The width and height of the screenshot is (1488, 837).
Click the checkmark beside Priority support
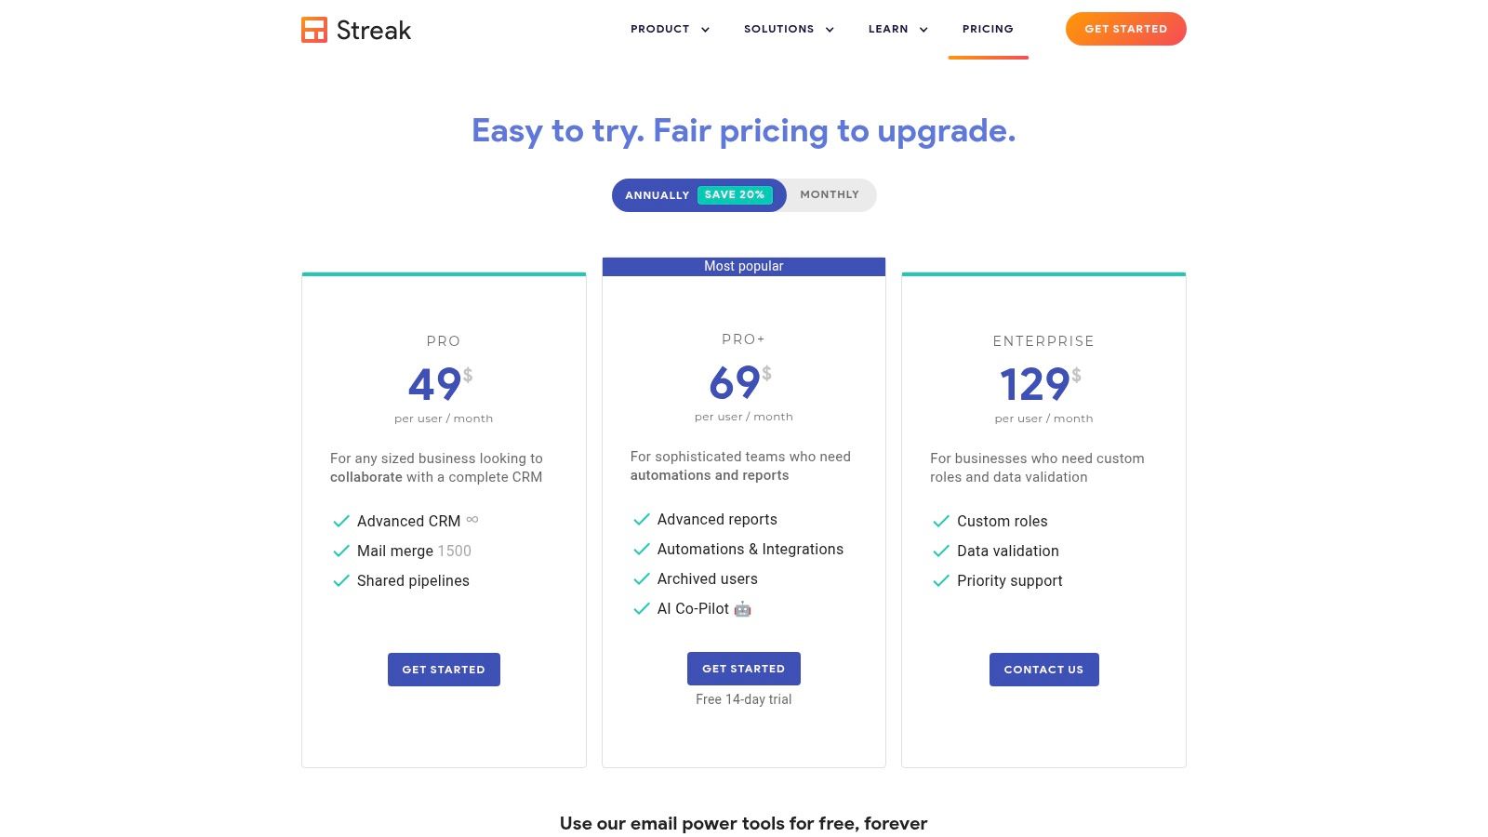tap(940, 580)
